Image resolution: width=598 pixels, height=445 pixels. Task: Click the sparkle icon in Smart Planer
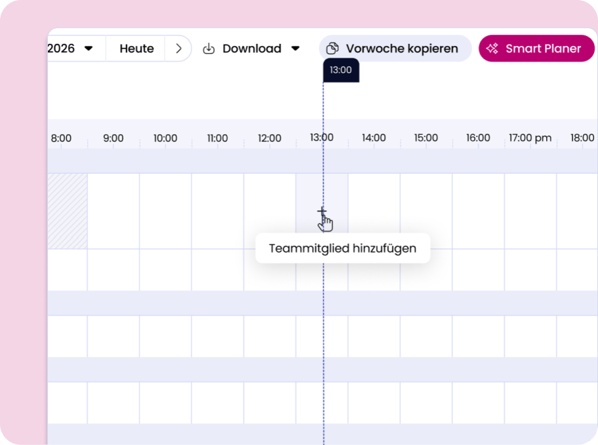click(x=492, y=49)
